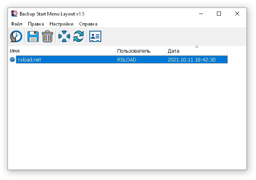Open the about ID card icon
Image resolution: width=256 pixels, height=180 pixels.
[x=95, y=37]
